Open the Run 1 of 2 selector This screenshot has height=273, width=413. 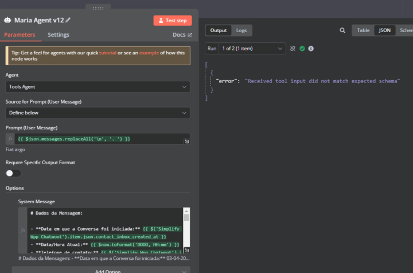tap(252, 49)
